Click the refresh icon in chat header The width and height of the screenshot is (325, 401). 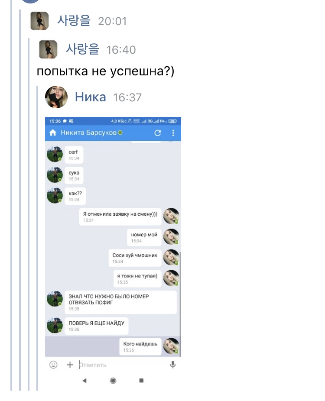pyautogui.click(x=158, y=133)
